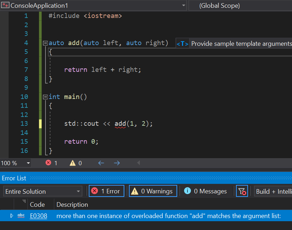The width and height of the screenshot is (292, 230).
Task: Open the 100 % zoom dropdown
Action: 28,163
